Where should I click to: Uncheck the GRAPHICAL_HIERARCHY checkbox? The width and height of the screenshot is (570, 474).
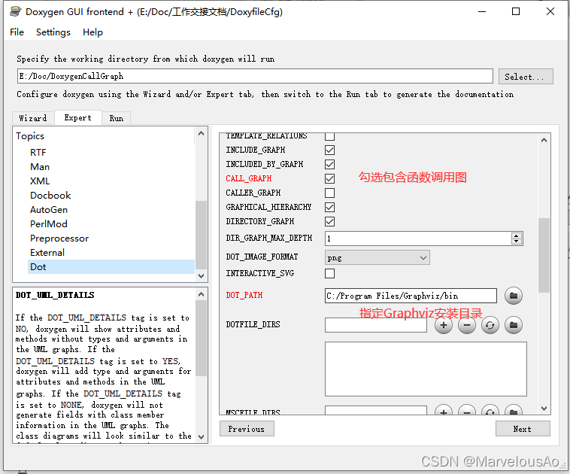pyautogui.click(x=329, y=207)
